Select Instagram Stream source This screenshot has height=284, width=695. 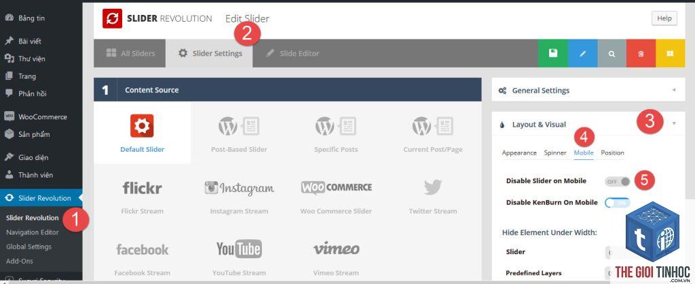point(239,195)
